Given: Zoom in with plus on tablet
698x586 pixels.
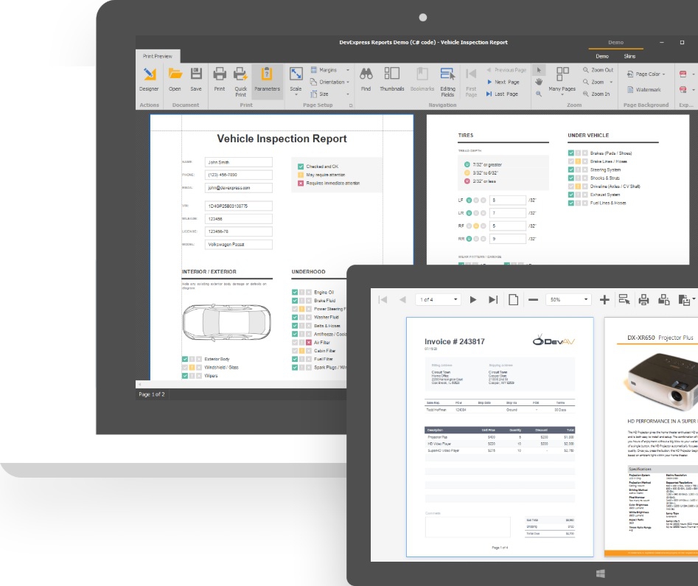Looking at the screenshot, I should tap(604, 300).
